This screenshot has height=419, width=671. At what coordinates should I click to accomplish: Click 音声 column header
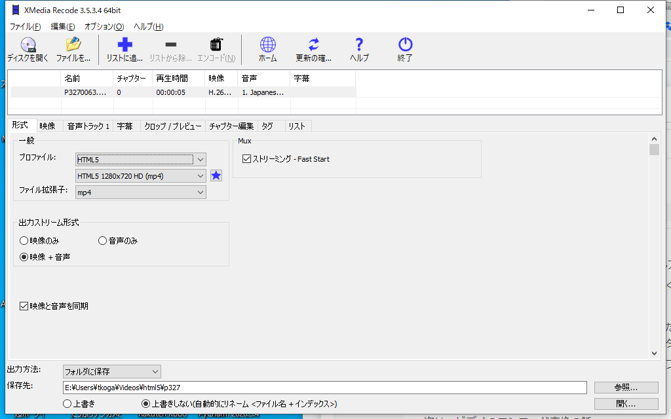(x=263, y=79)
